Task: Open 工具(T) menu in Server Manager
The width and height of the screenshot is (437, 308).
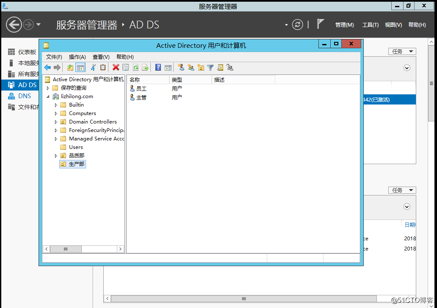Action: 371,25
